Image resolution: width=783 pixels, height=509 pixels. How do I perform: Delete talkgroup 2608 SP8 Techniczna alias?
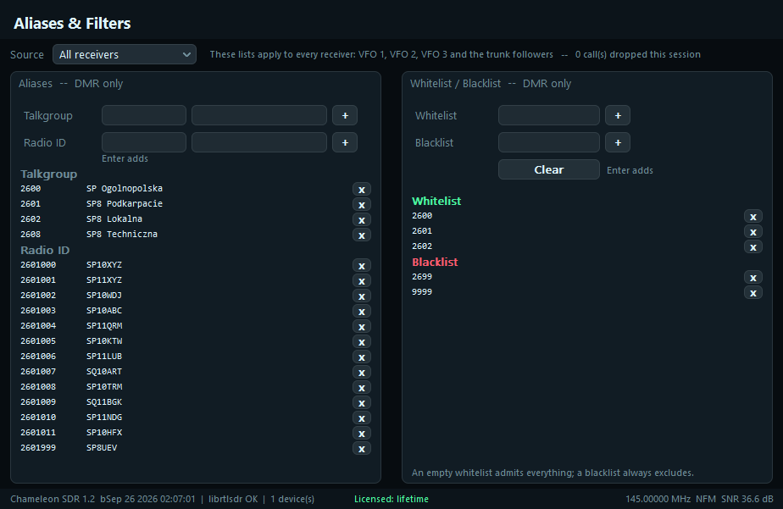(x=362, y=235)
